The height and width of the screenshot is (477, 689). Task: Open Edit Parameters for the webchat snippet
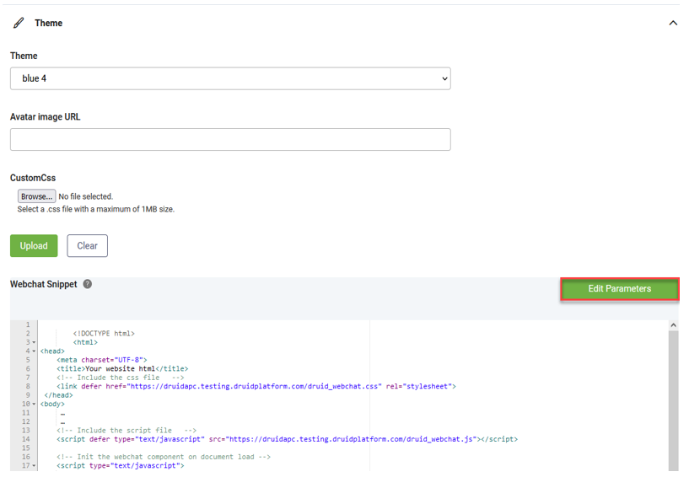coord(619,289)
